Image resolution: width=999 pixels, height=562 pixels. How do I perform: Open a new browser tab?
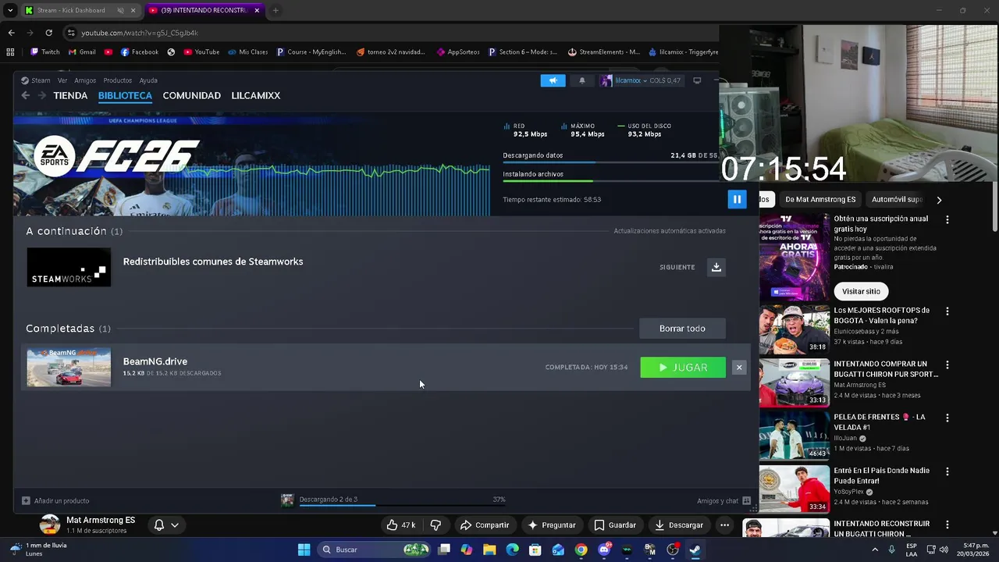(276, 10)
